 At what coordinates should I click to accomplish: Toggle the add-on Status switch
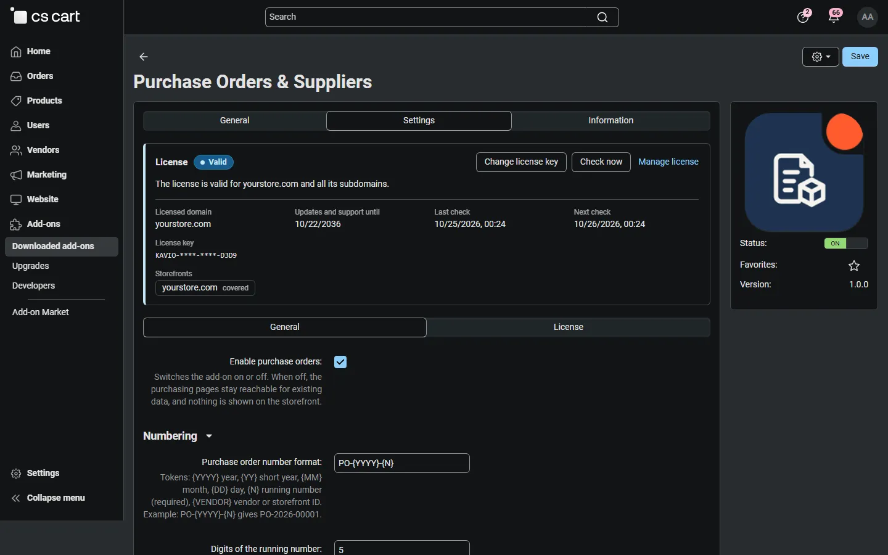846,244
